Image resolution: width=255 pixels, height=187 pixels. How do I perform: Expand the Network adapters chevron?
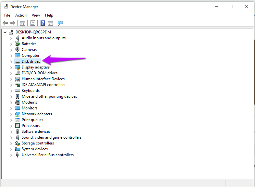[x=11, y=114]
